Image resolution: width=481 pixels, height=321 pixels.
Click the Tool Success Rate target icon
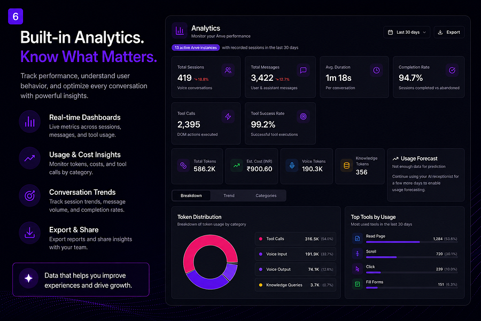[303, 117]
